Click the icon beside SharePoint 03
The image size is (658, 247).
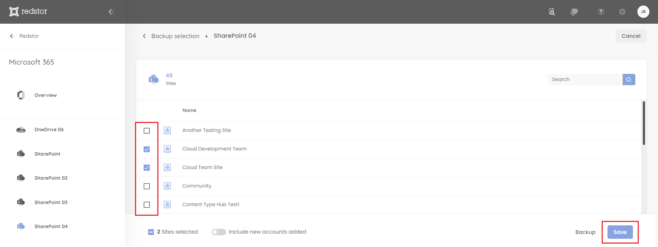click(21, 202)
